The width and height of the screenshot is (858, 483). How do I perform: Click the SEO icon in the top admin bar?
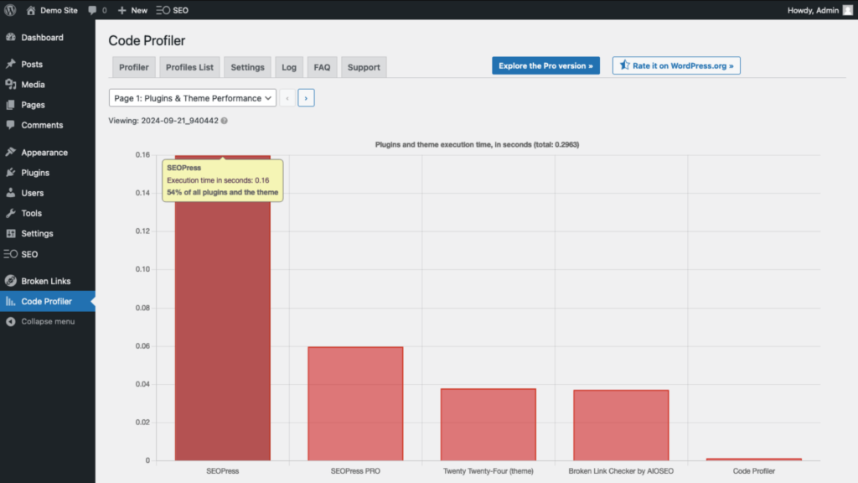point(163,10)
